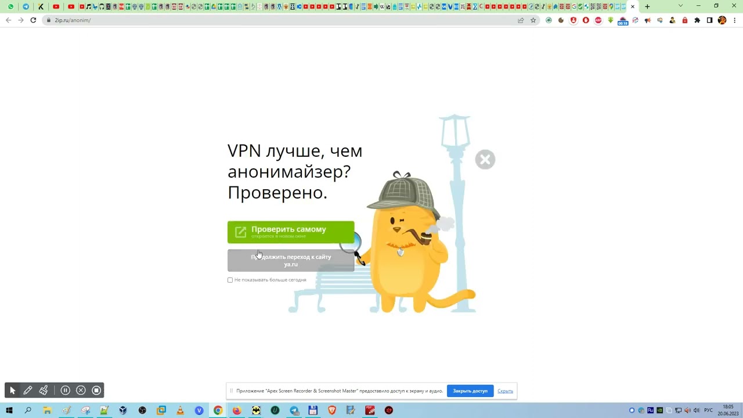Click the red padlock extension icon
This screenshot has height=418, width=743.
tap(685, 20)
